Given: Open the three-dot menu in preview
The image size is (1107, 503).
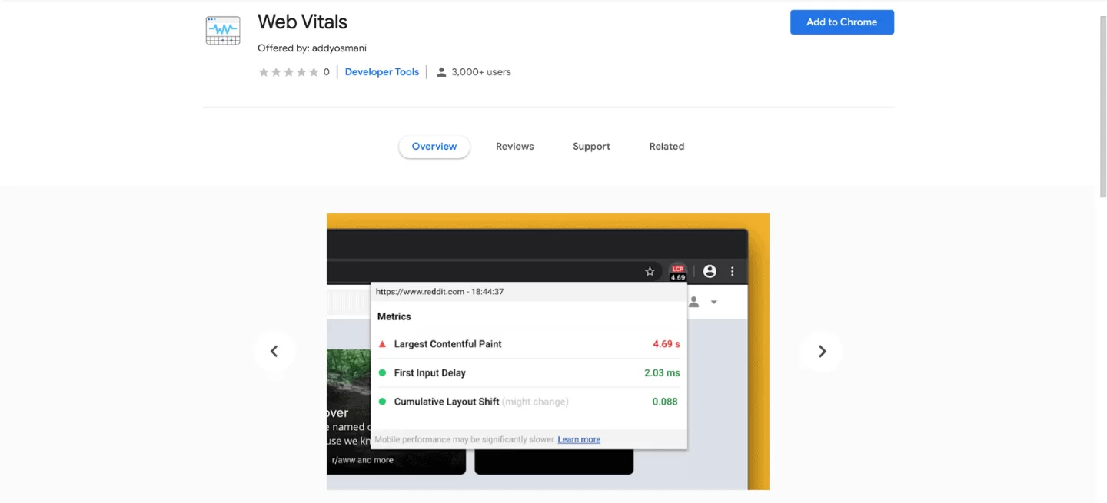Looking at the screenshot, I should [x=733, y=271].
